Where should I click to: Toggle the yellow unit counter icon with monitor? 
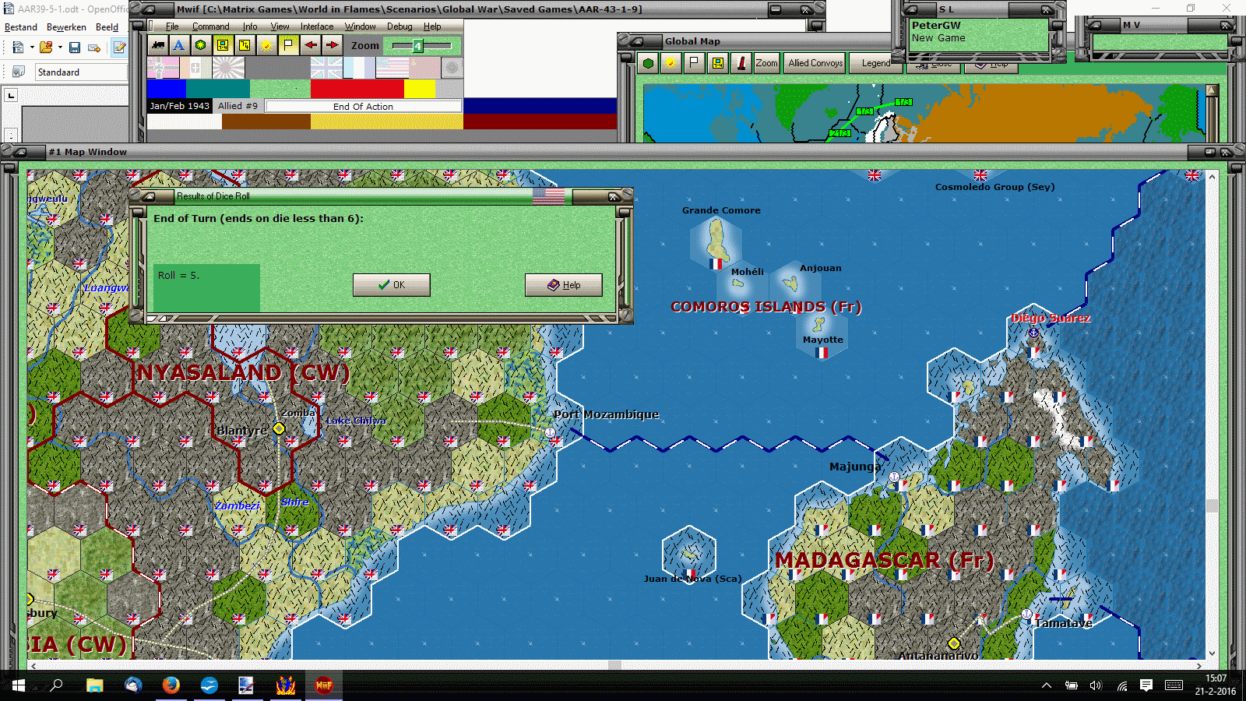click(223, 45)
